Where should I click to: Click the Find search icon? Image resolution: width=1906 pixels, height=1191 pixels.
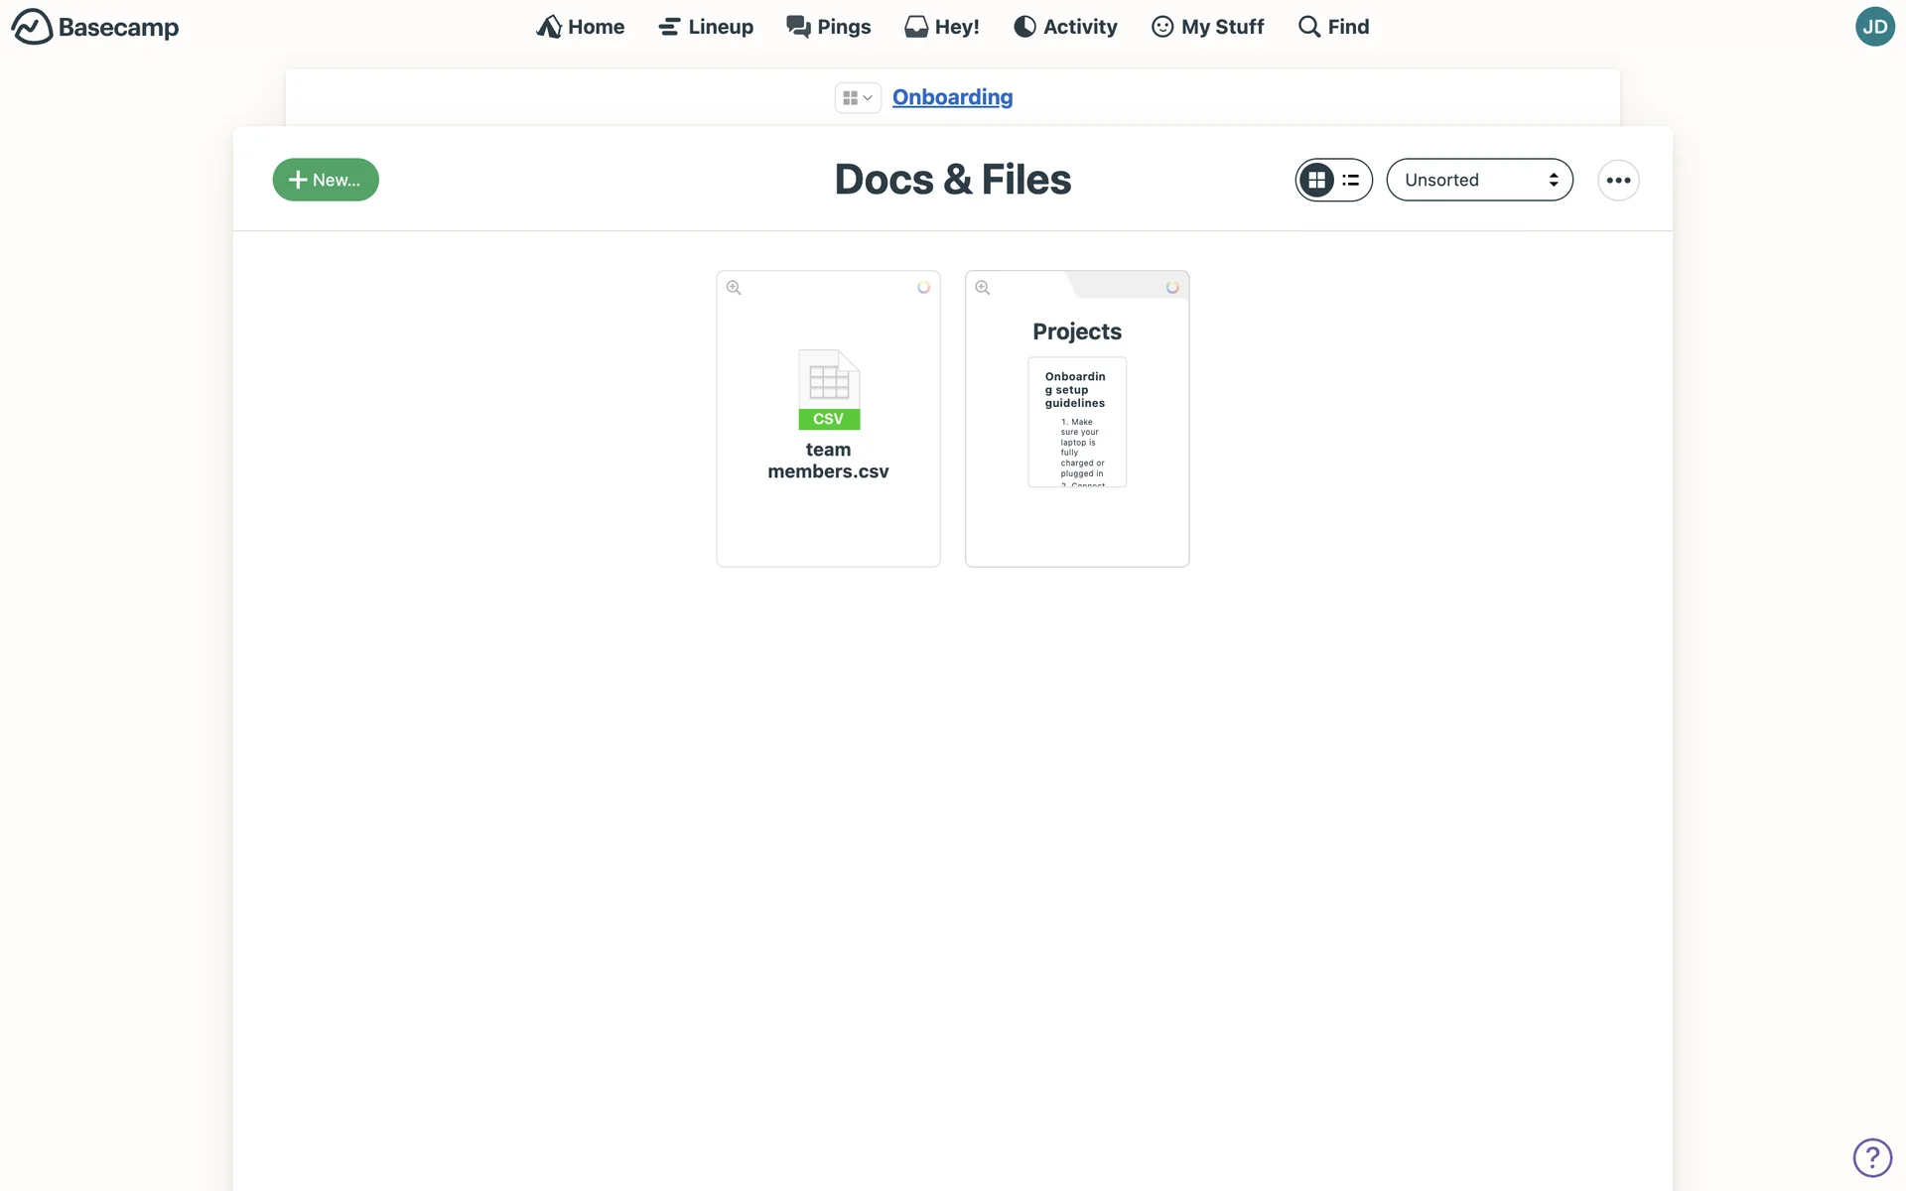click(x=1309, y=27)
